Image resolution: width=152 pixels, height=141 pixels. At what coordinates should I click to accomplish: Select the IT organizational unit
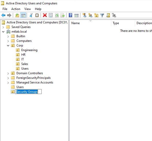tap(23, 59)
